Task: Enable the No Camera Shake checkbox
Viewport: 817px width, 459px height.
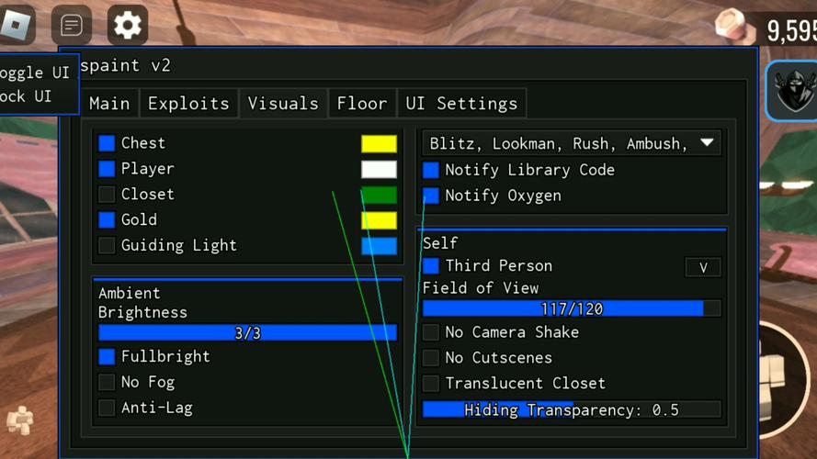Action: 431,332
